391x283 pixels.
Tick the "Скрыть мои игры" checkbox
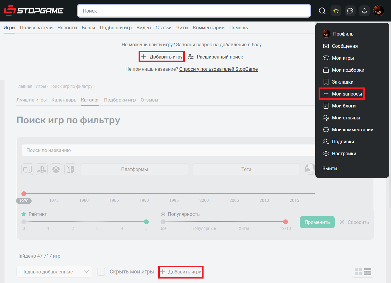click(x=101, y=272)
